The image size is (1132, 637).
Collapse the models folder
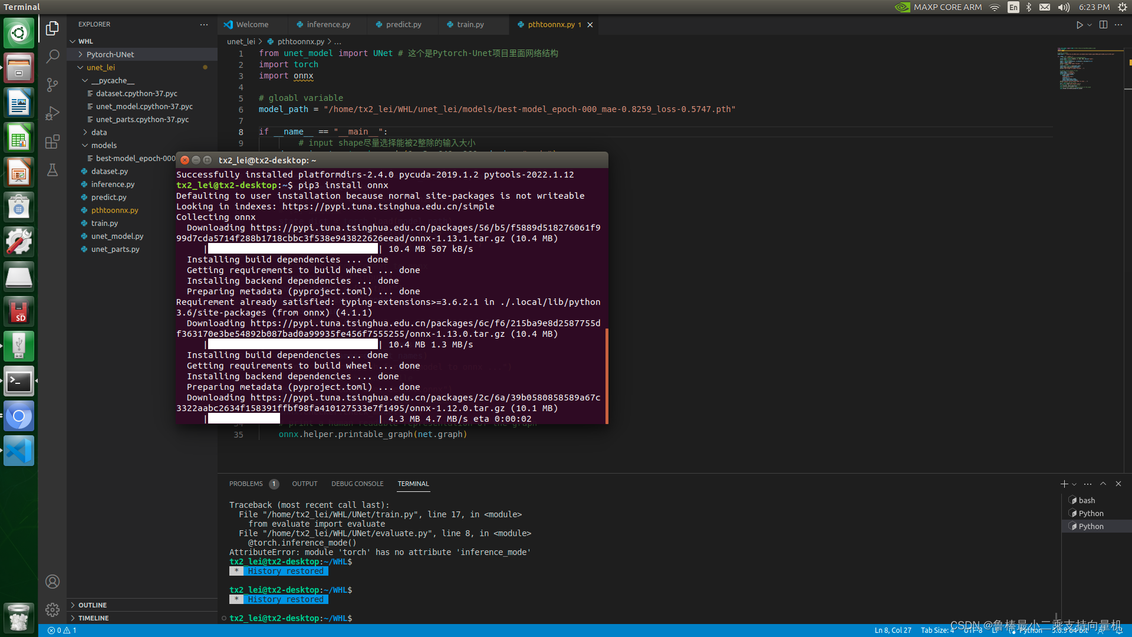pos(104,145)
